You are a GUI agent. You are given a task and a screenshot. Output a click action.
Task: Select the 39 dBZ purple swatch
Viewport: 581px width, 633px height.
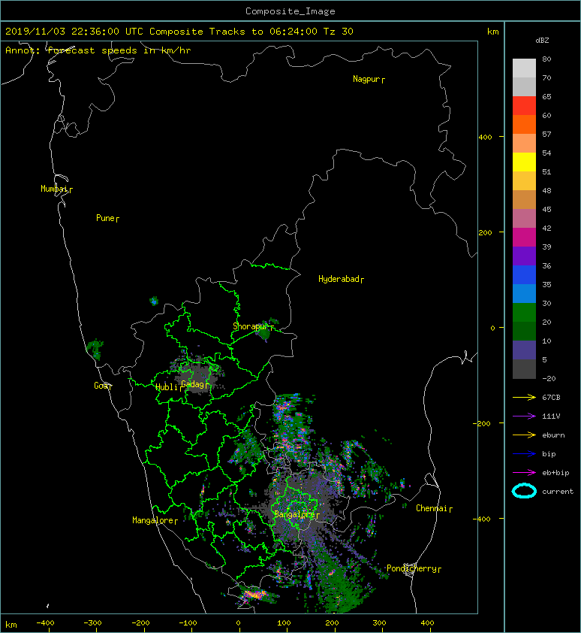[524, 256]
